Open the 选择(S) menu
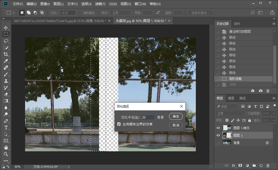Image resolution: width=278 pixels, height=170 pixels. 86,4
